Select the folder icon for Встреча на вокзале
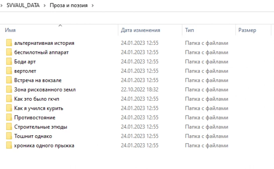 (x=9, y=80)
